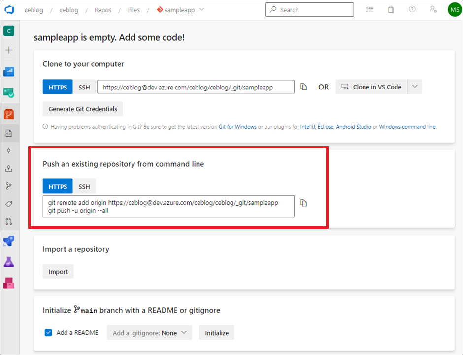Select SSH tab in push section
This screenshot has height=355, width=463.
[84, 186]
